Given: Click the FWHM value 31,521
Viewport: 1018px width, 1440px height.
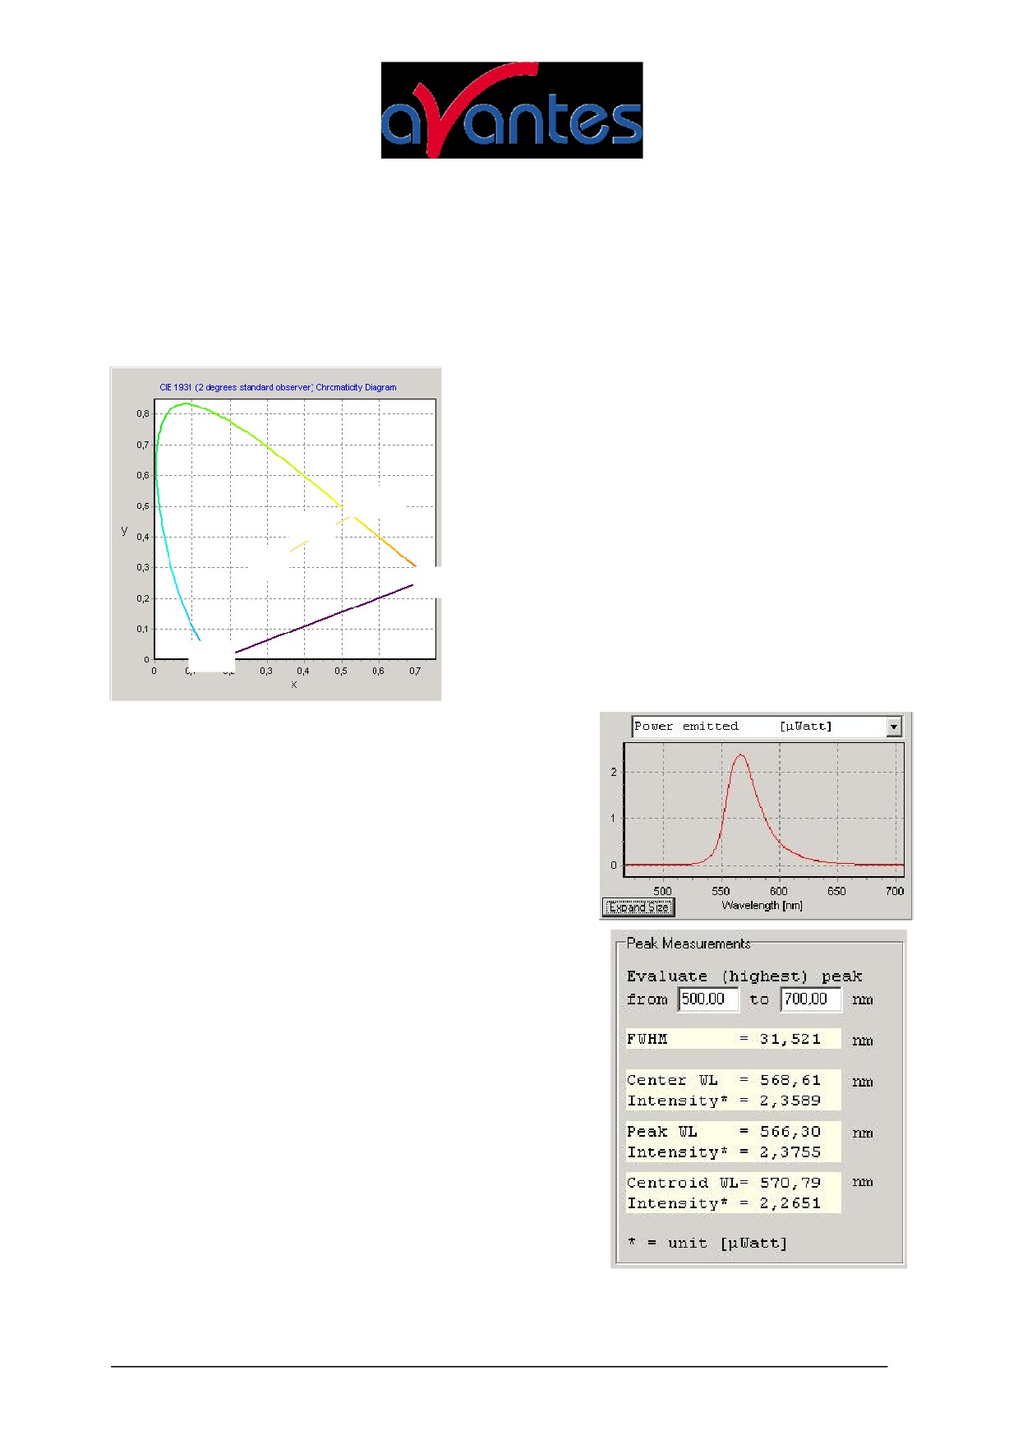Looking at the screenshot, I should click(790, 1039).
